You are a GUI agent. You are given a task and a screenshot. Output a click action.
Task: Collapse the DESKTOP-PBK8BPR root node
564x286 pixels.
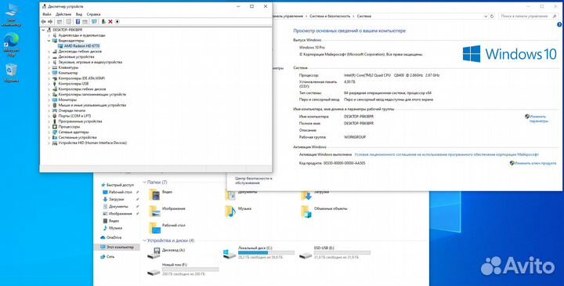point(44,30)
